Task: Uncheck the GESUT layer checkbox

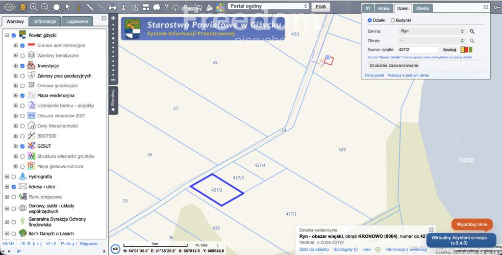Action: 22,146
